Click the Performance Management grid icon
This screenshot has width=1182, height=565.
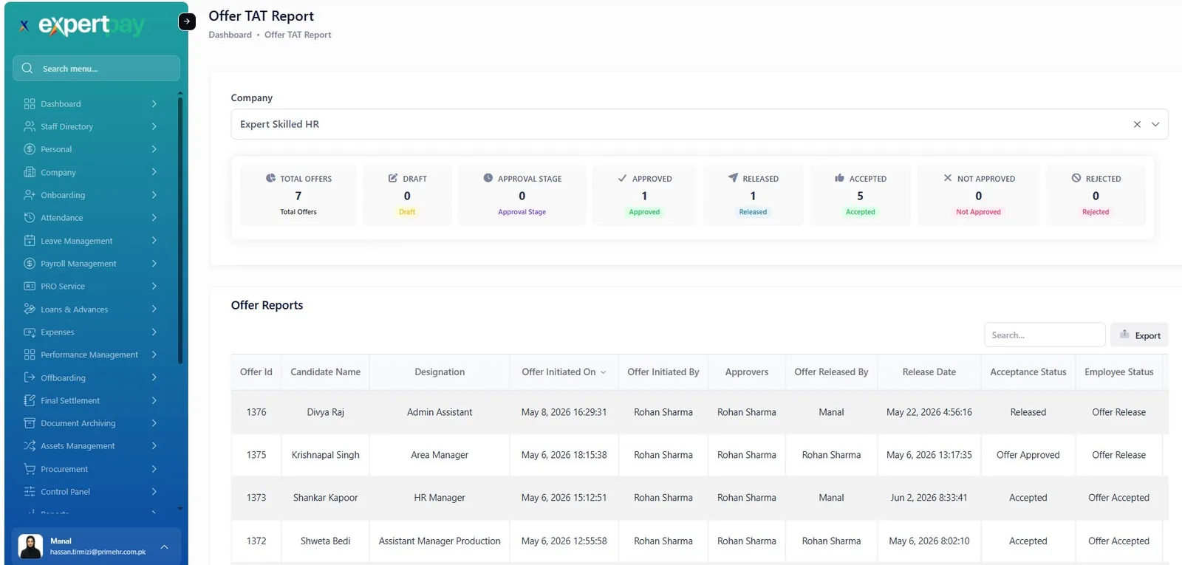[x=30, y=355]
